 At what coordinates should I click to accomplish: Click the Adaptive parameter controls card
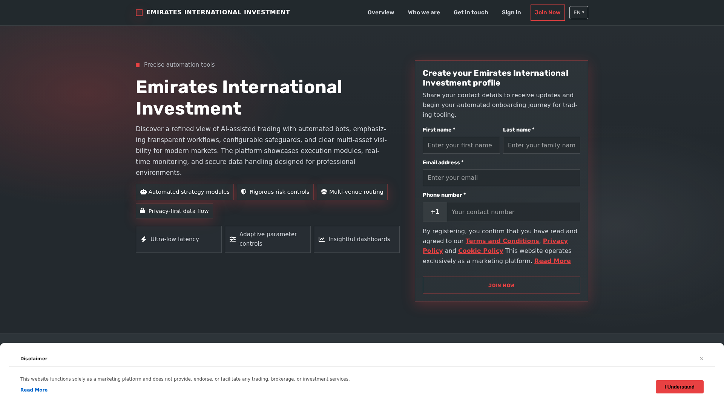pyautogui.click(x=268, y=239)
